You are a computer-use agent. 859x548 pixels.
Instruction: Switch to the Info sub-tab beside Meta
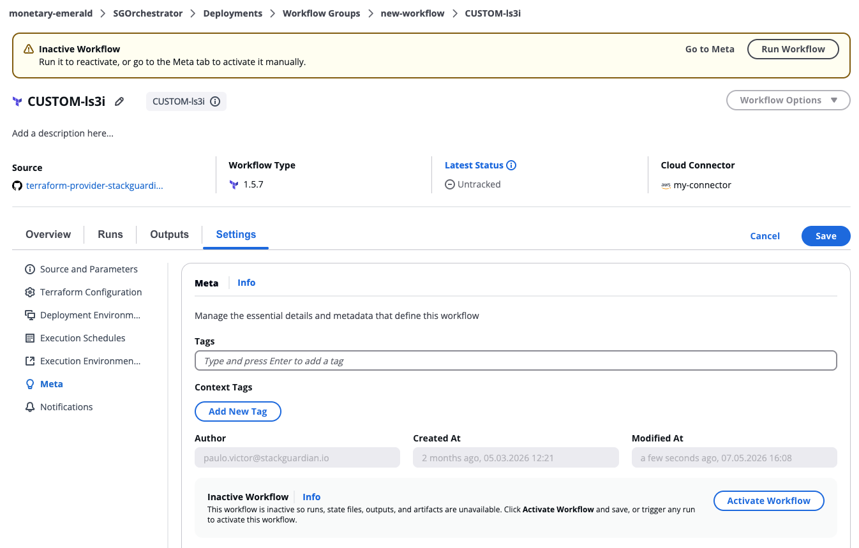[x=246, y=283]
